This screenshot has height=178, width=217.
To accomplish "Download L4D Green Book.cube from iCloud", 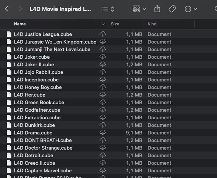I will point(103,102).
